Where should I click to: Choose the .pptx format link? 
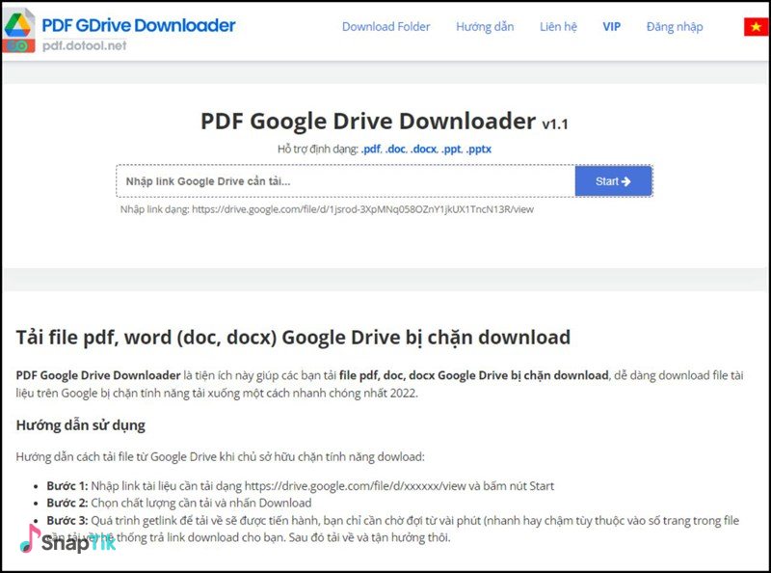click(479, 150)
